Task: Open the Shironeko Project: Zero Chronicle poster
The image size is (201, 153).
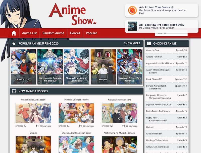Action: (x=130, y=66)
